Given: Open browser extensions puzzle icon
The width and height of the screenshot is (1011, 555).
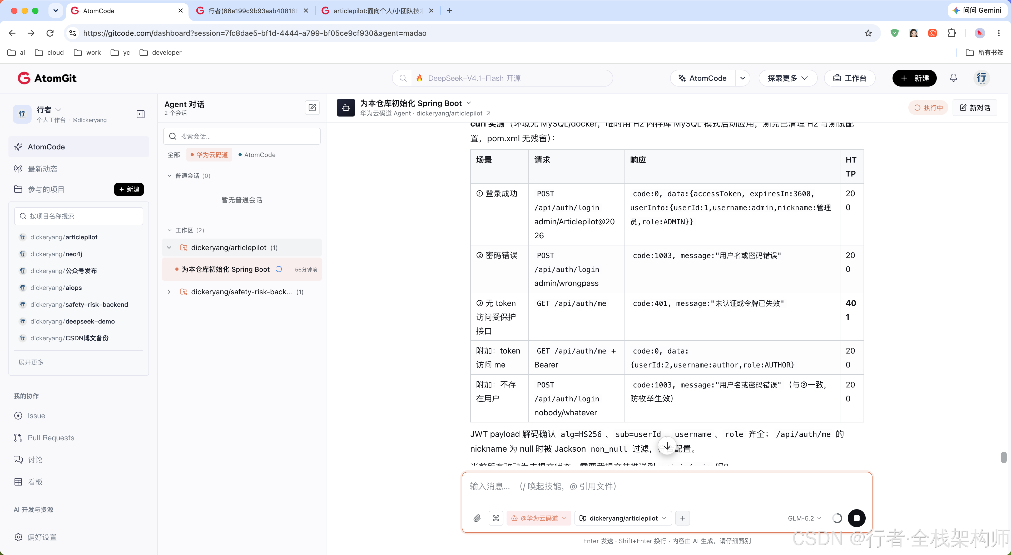Looking at the screenshot, I should coord(952,33).
